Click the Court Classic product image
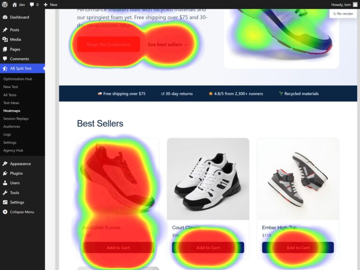 (208, 179)
